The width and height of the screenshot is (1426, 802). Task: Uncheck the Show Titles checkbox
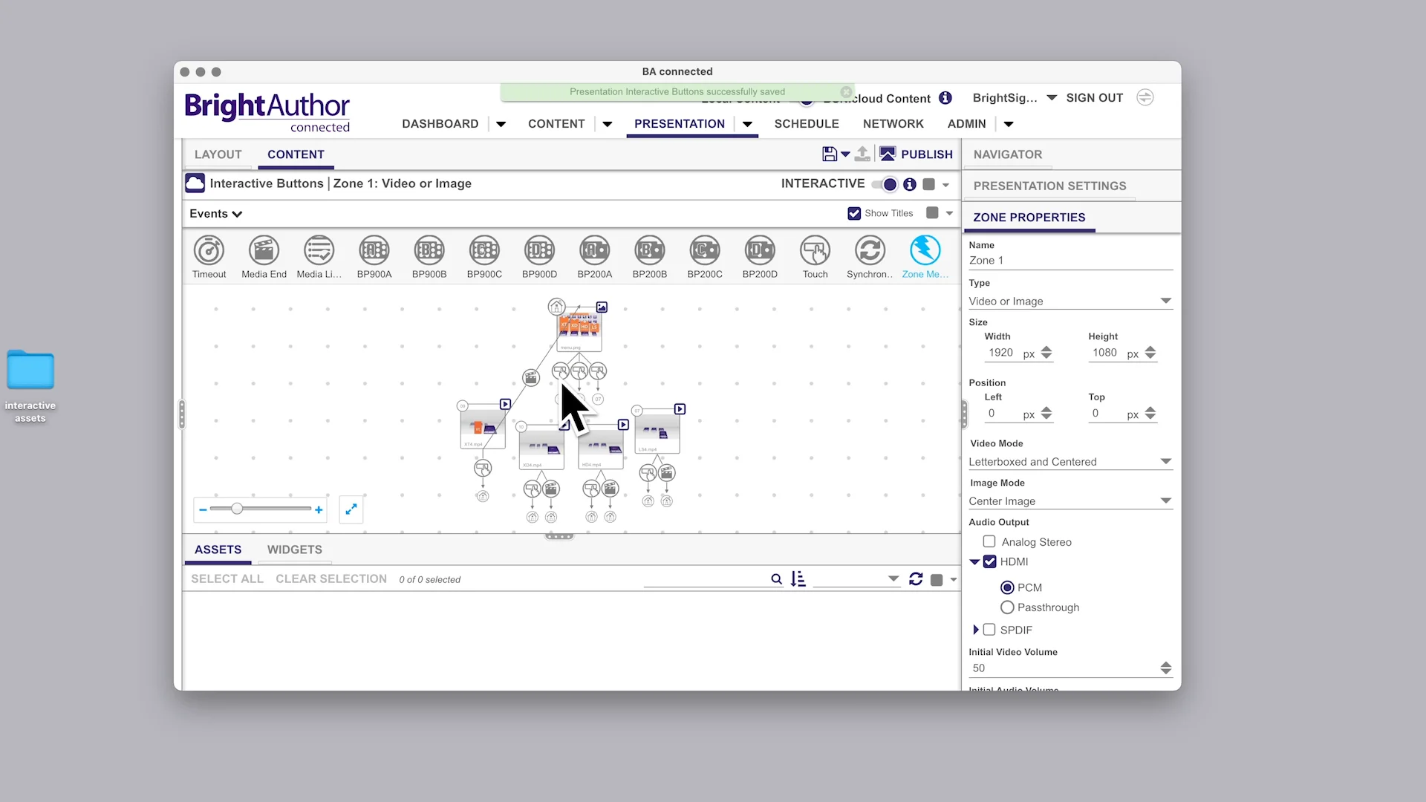coord(854,213)
